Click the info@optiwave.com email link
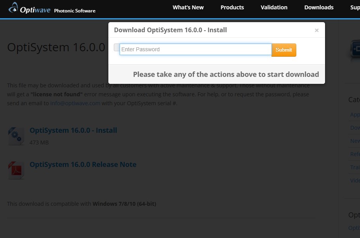The image size is (360, 238). tap(75, 103)
